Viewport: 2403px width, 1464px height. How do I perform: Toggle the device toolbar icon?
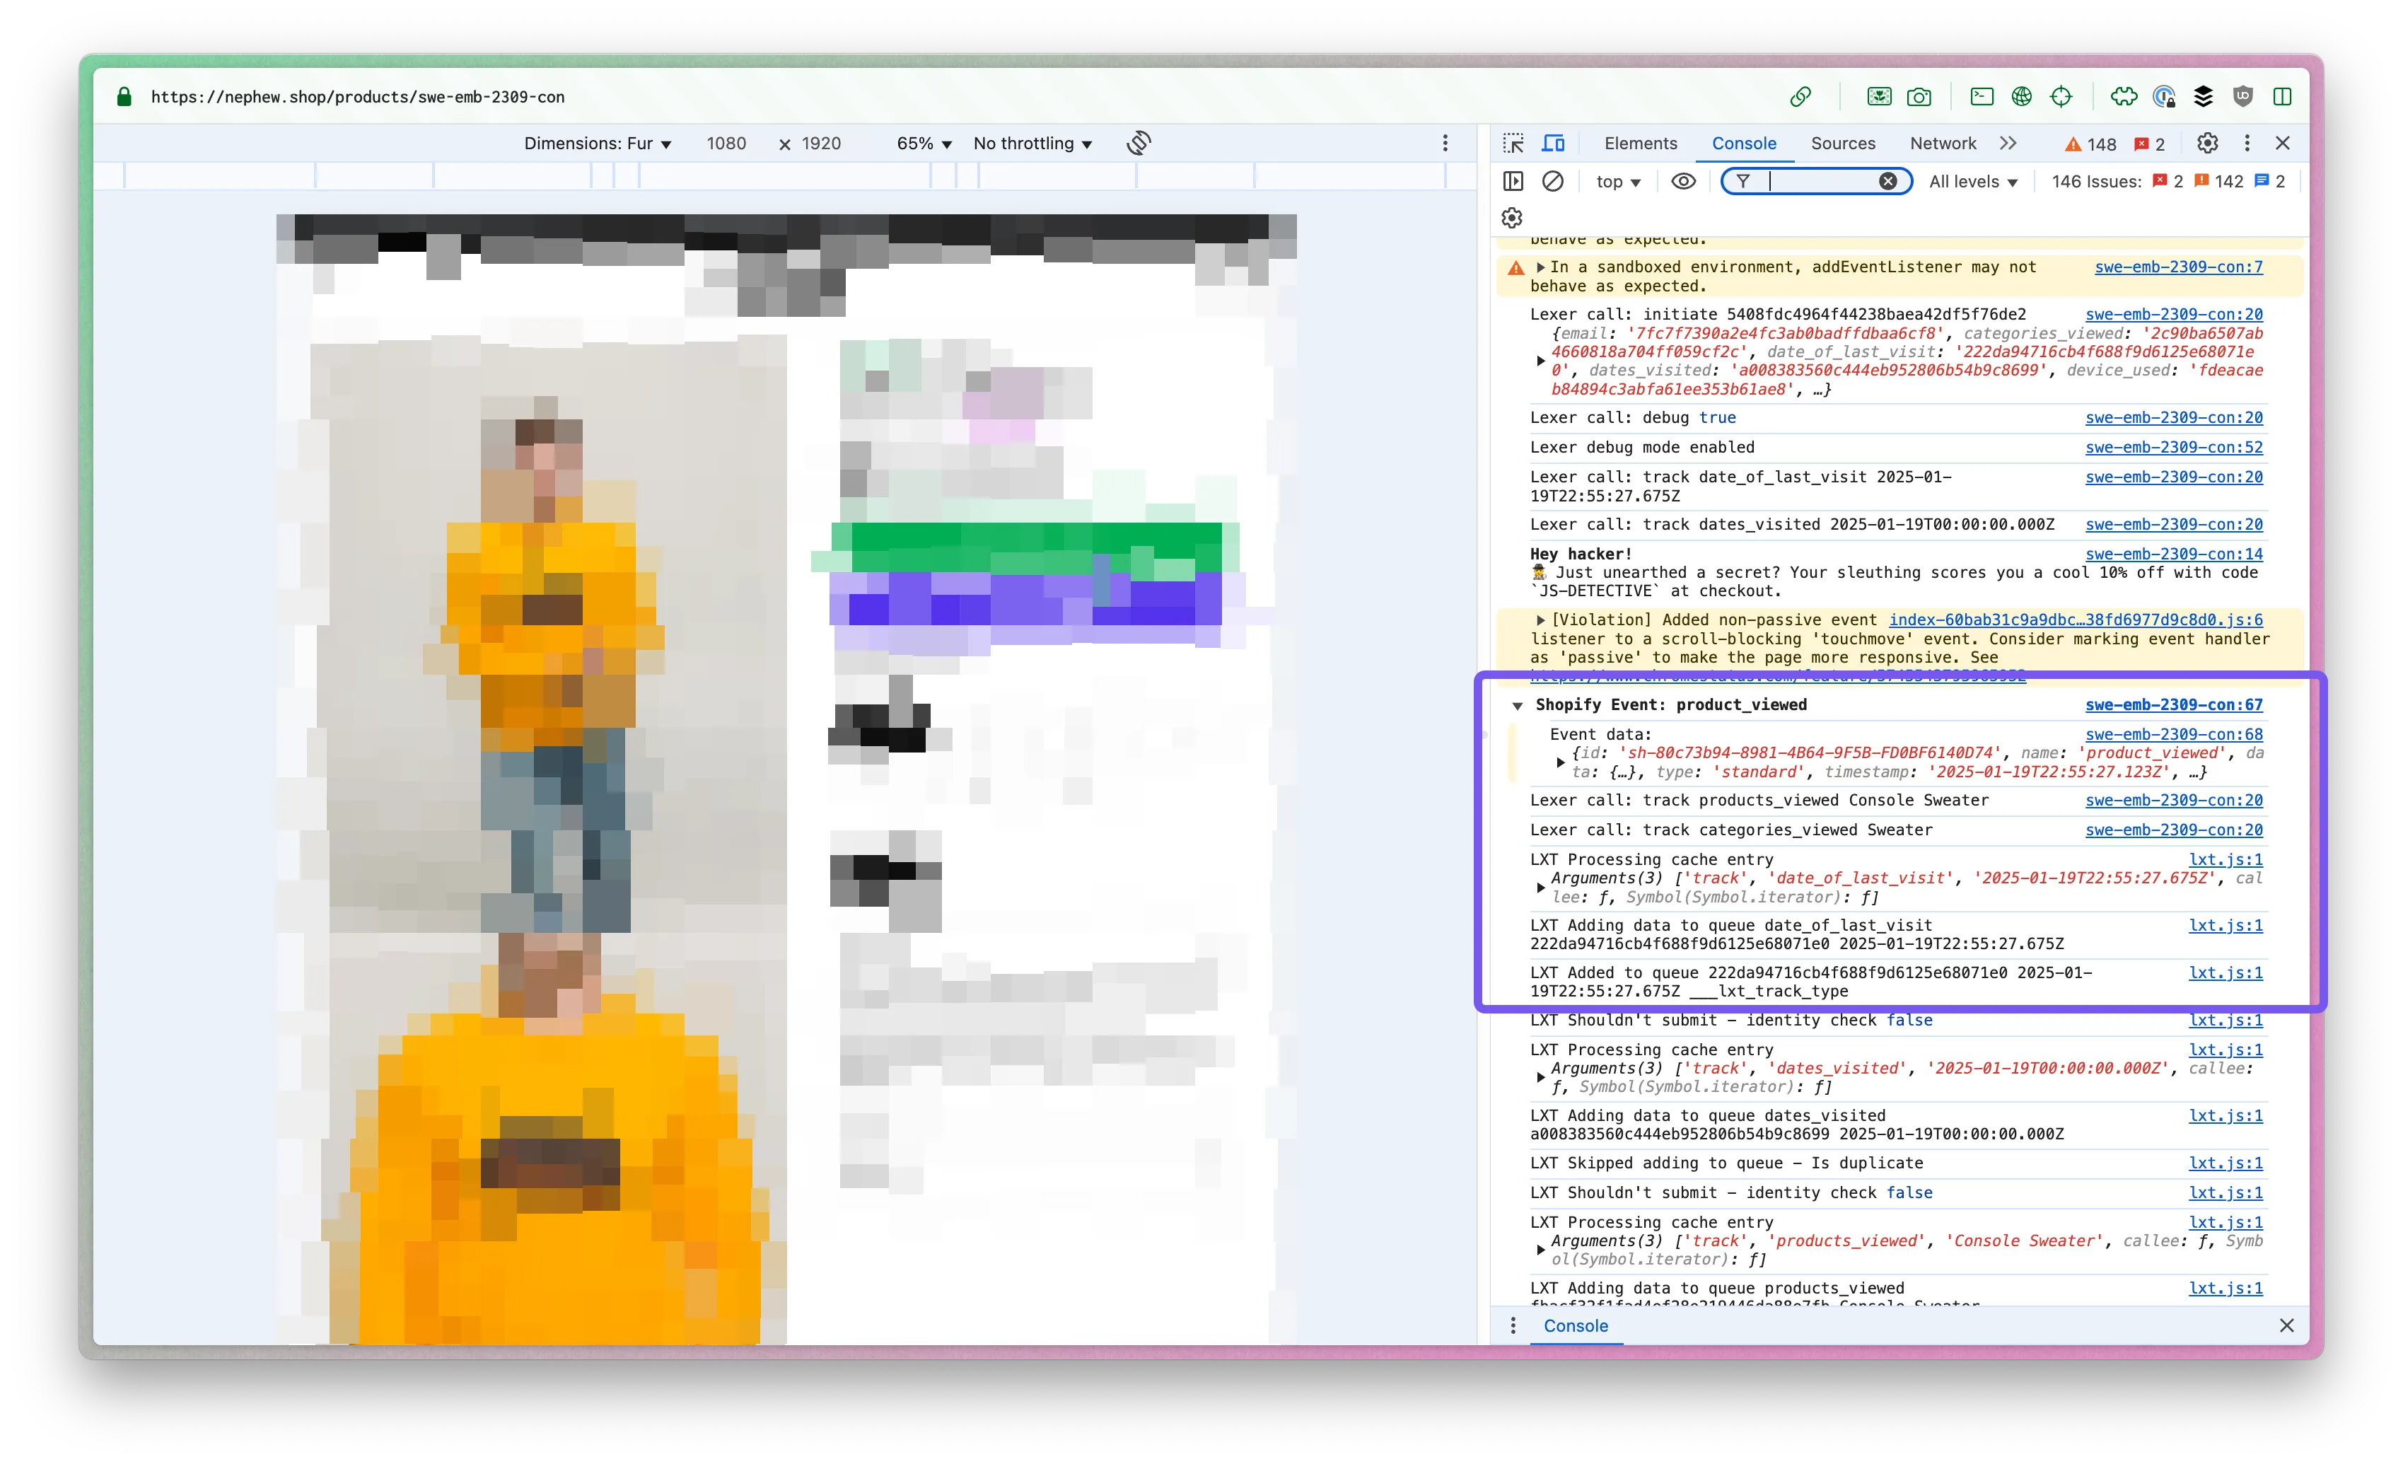pos(1552,144)
